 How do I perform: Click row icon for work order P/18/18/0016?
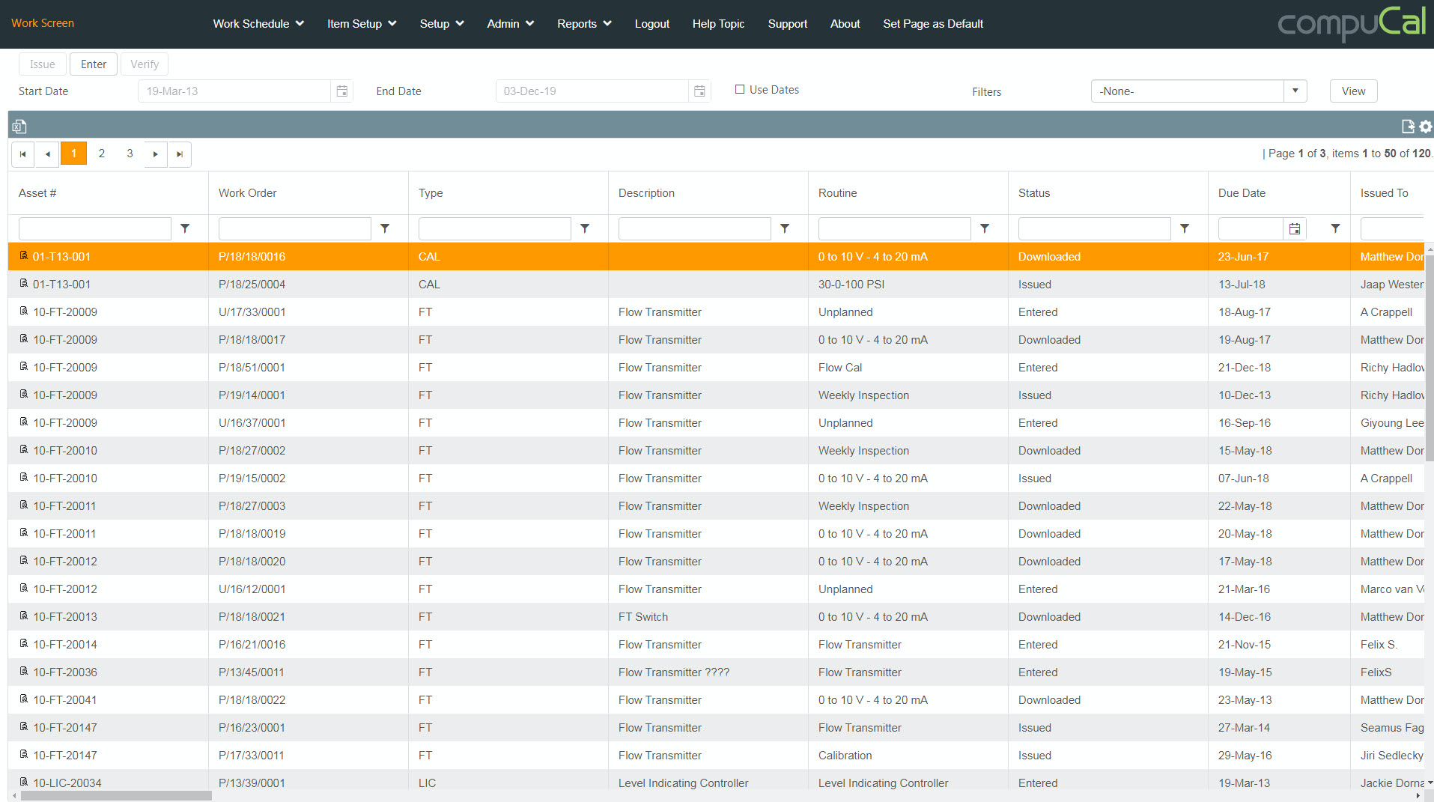[24, 256]
